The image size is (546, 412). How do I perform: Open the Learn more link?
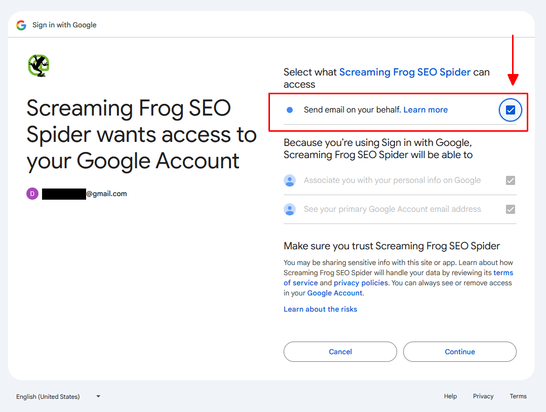425,109
